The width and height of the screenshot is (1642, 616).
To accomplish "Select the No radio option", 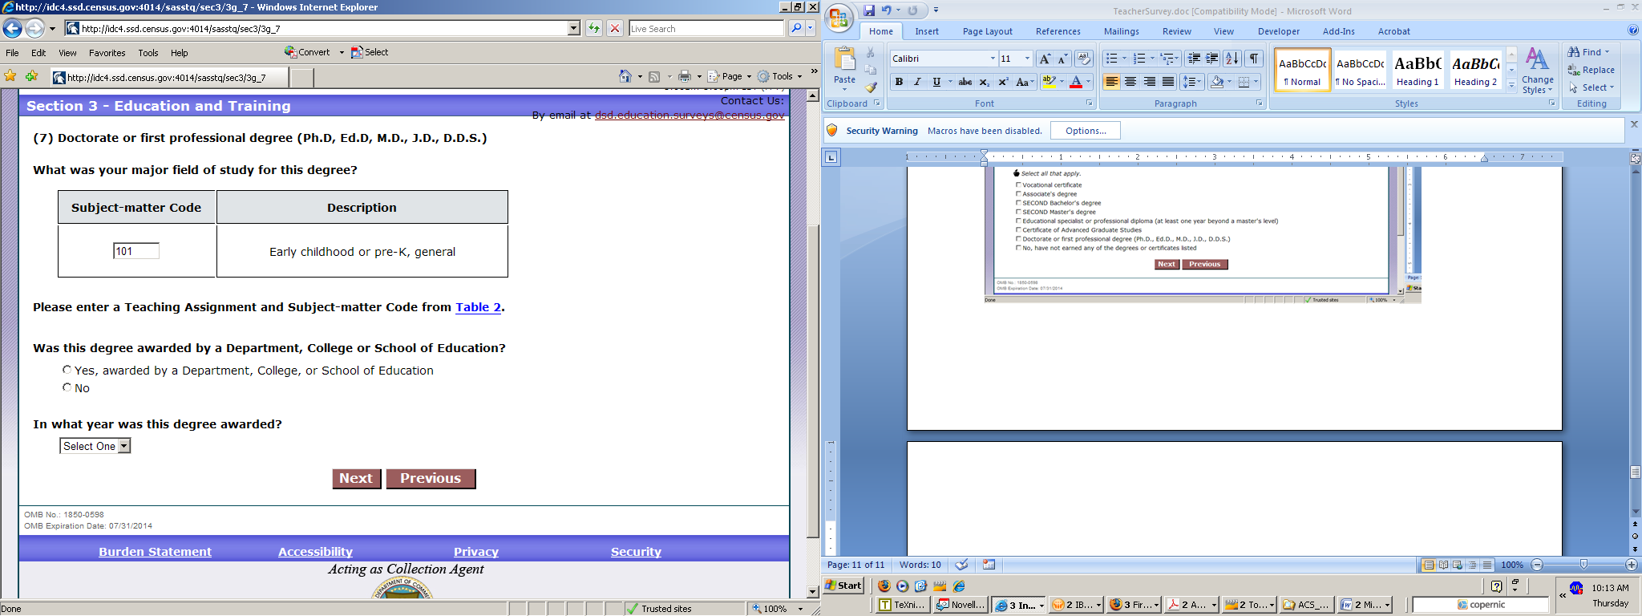I will pos(67,387).
